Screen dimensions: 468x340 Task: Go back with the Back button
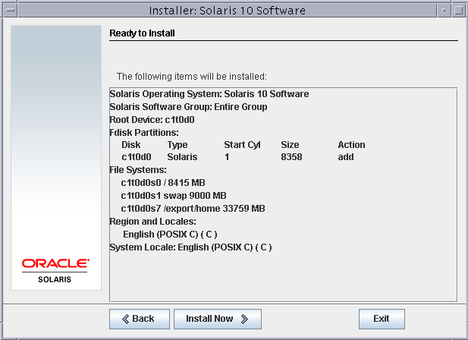pos(140,319)
